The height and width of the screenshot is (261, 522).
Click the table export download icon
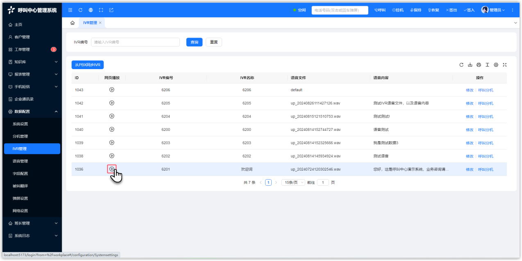point(470,65)
